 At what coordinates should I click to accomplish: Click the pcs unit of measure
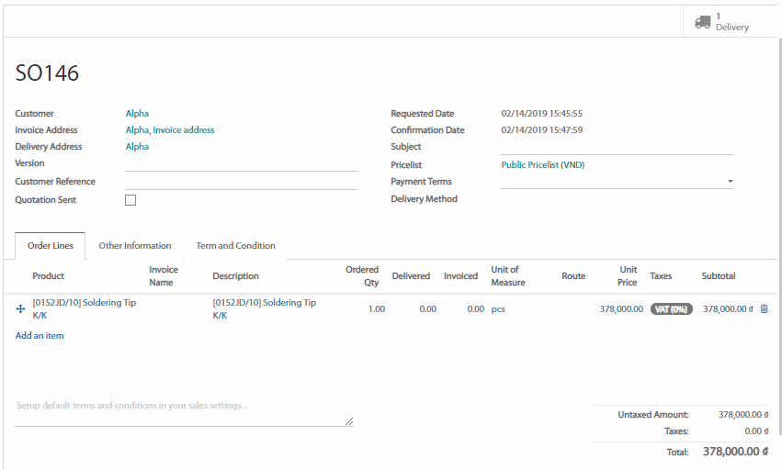pos(498,309)
